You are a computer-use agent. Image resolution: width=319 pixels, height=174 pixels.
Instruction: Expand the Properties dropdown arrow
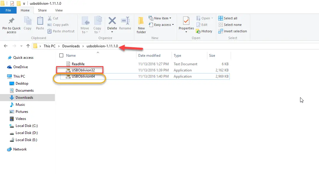(186, 32)
